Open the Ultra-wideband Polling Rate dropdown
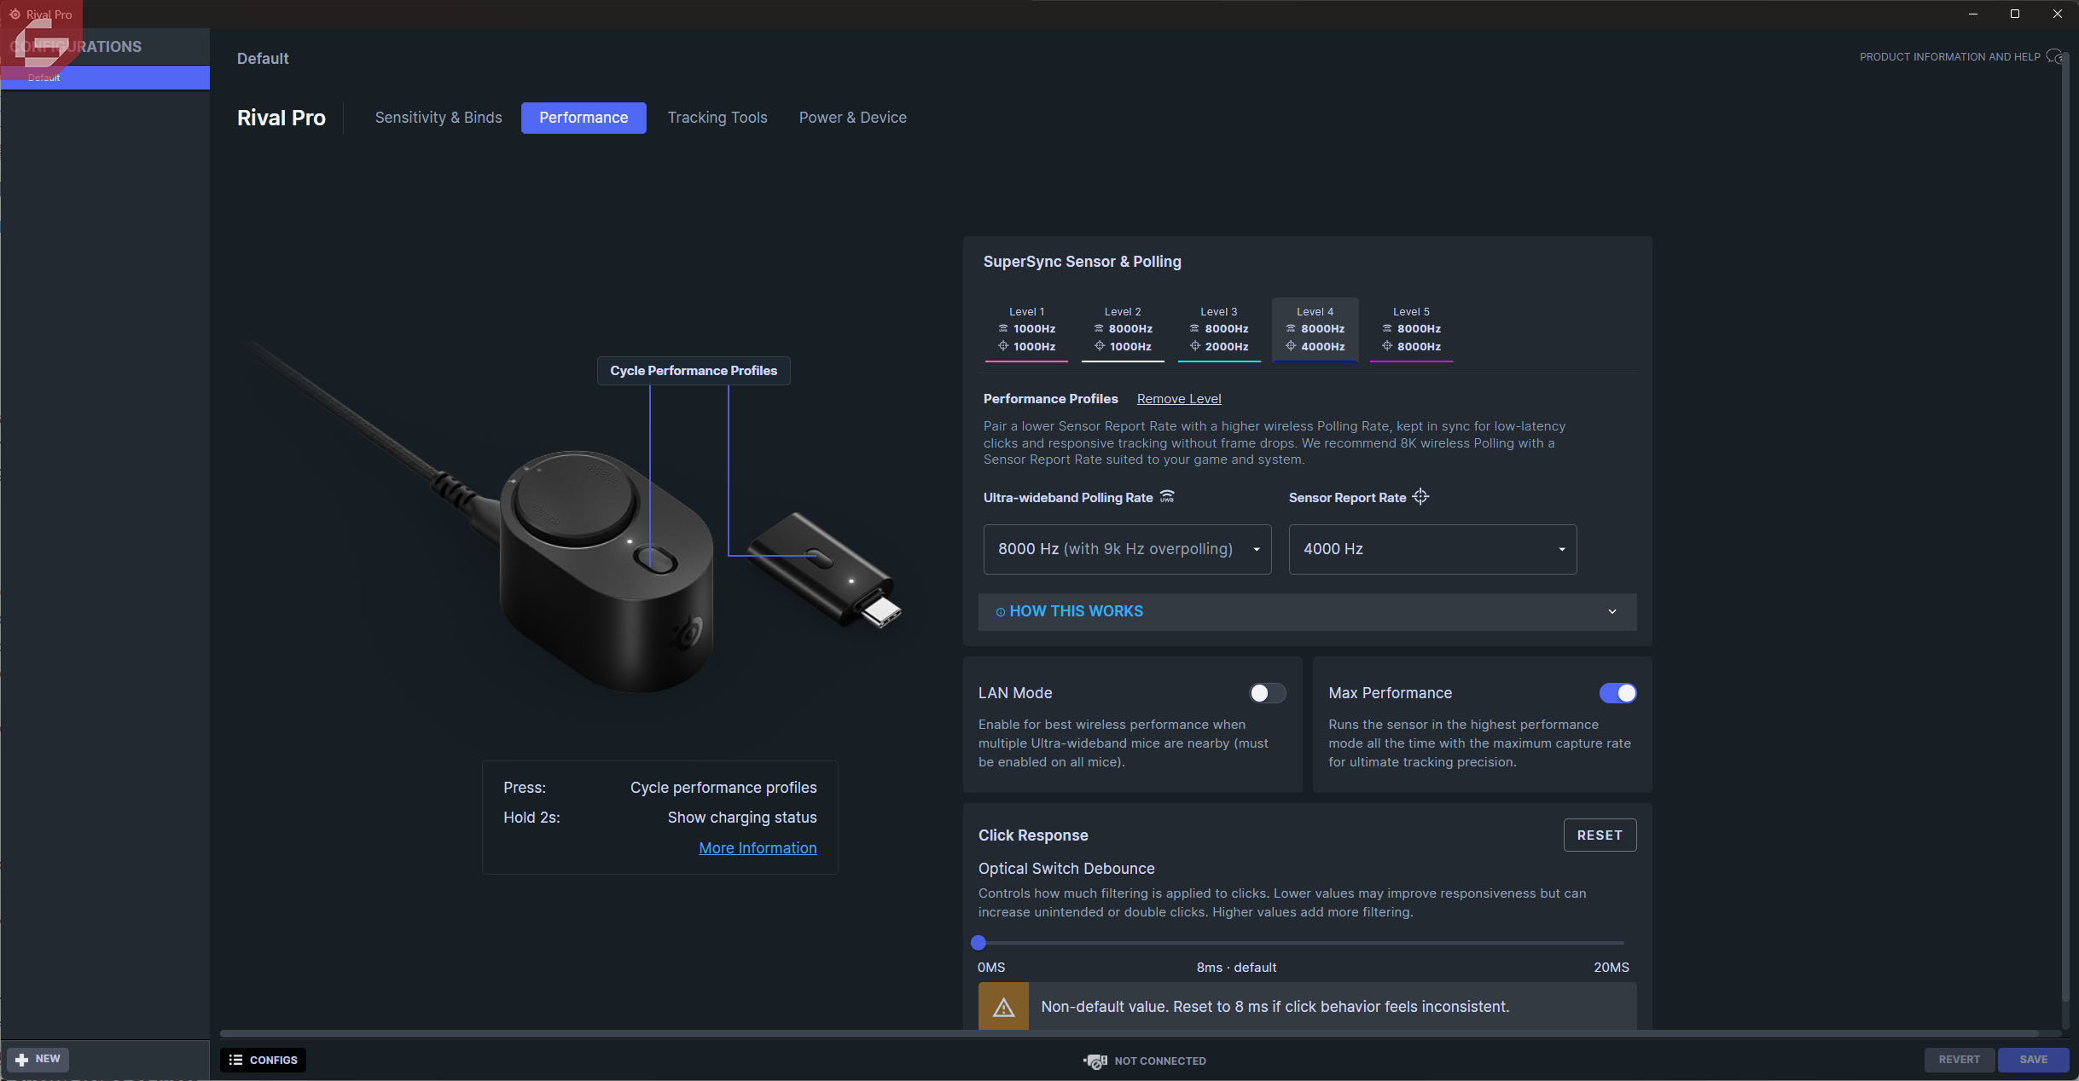Viewport: 2079px width, 1081px height. pyautogui.click(x=1127, y=549)
